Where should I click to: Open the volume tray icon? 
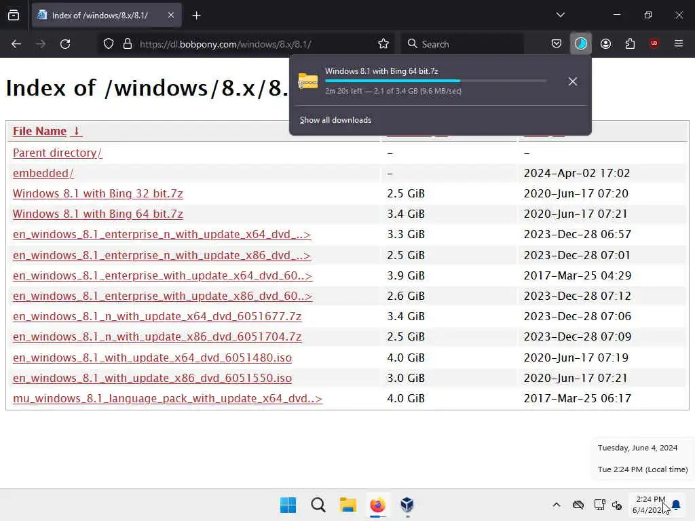(x=617, y=505)
